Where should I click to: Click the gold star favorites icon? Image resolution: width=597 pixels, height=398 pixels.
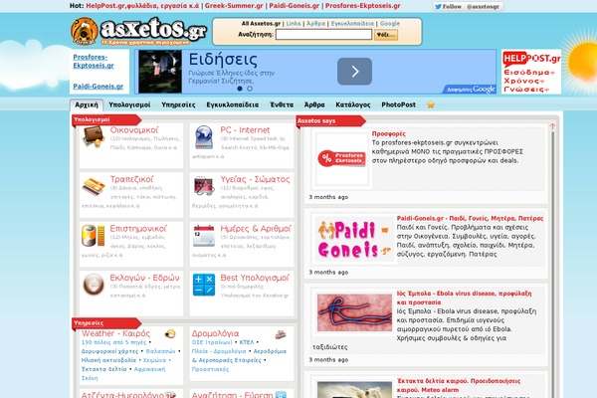[431, 104]
